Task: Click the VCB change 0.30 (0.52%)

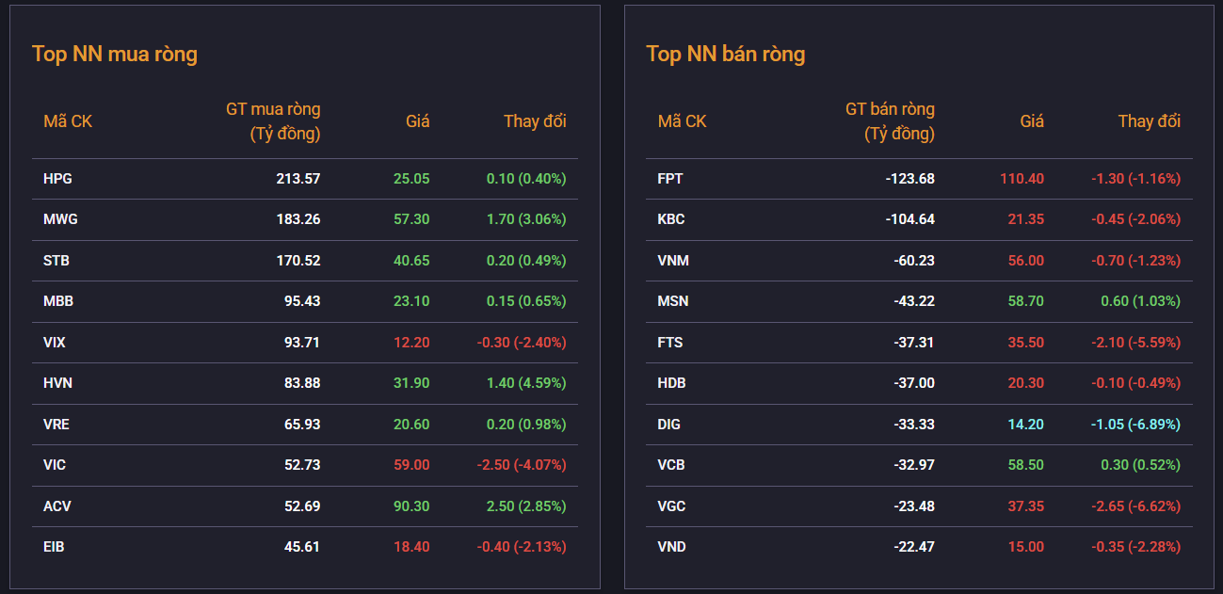Action: (1141, 465)
